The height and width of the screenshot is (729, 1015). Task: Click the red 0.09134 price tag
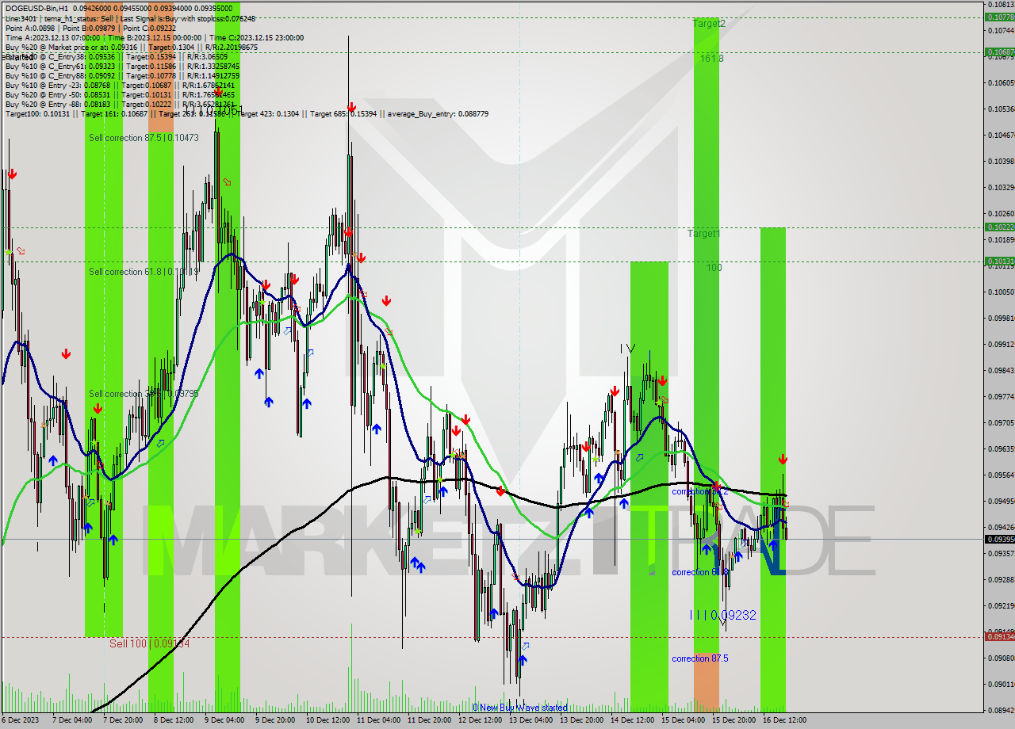pos(999,636)
